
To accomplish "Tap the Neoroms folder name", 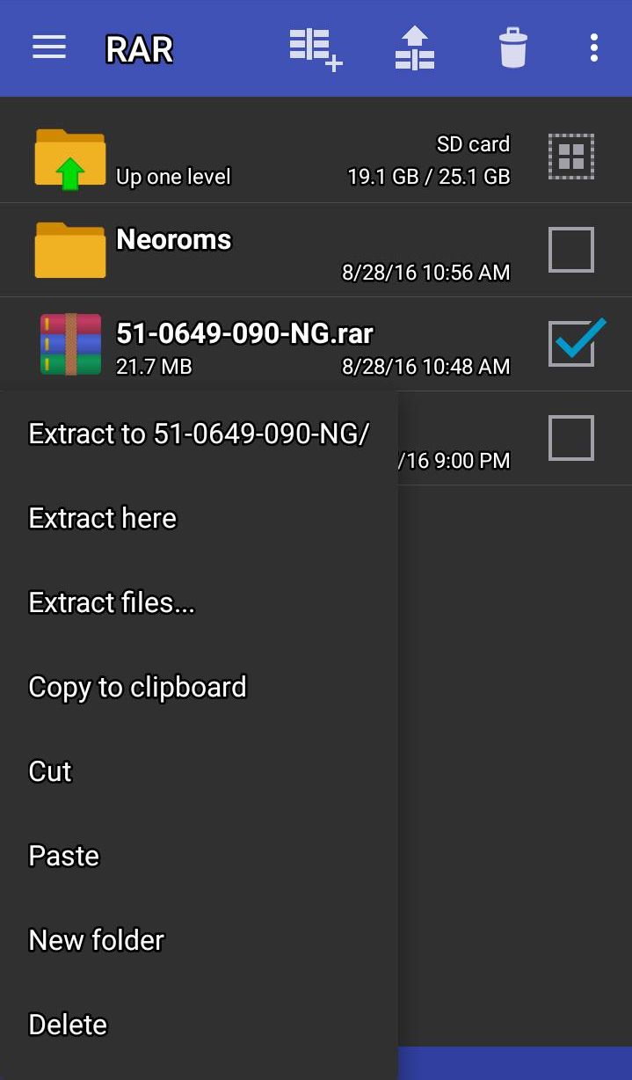I will (x=174, y=239).
